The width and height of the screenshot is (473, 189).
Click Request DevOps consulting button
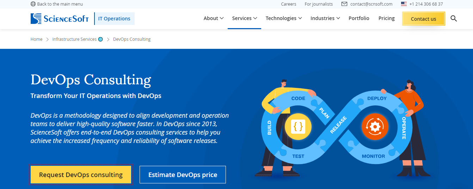pyautogui.click(x=81, y=175)
